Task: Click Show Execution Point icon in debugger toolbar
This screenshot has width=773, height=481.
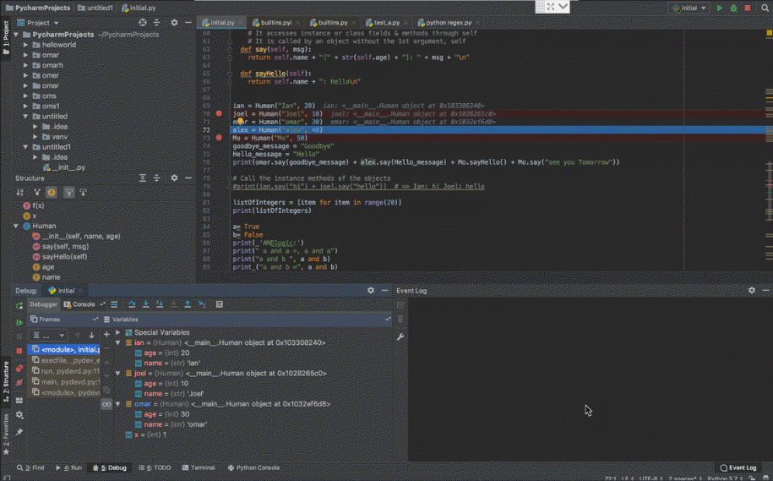Action: click(x=114, y=304)
